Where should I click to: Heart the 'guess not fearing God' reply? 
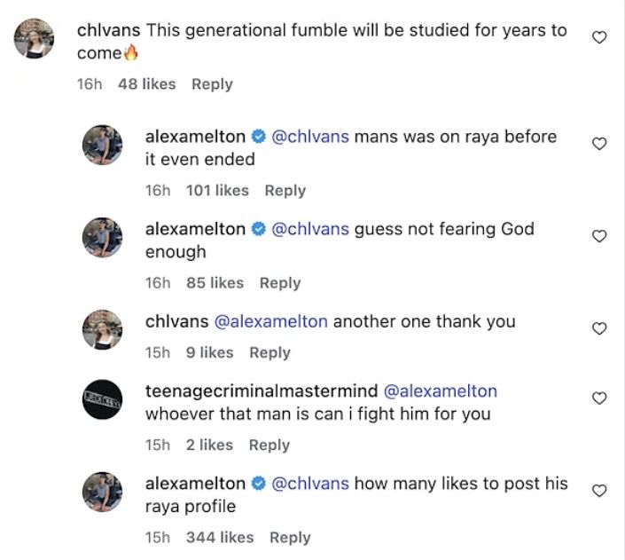(599, 236)
